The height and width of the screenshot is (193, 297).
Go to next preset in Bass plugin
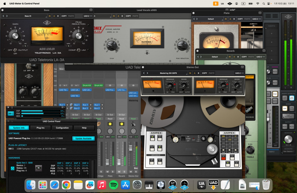7,16
